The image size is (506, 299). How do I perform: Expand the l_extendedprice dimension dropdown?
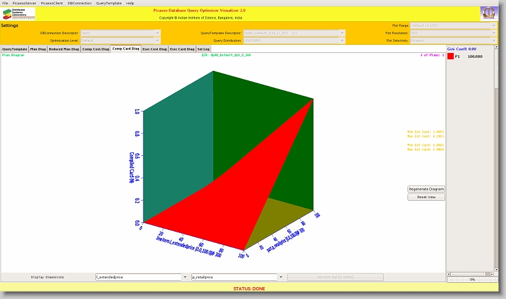184,277
